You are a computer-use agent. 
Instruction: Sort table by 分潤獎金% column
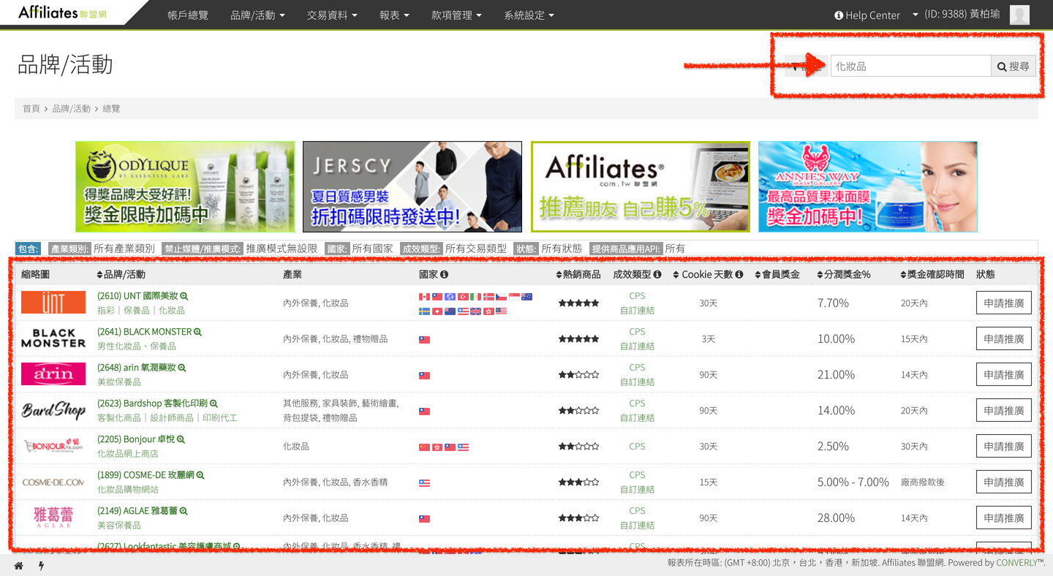tap(844, 275)
